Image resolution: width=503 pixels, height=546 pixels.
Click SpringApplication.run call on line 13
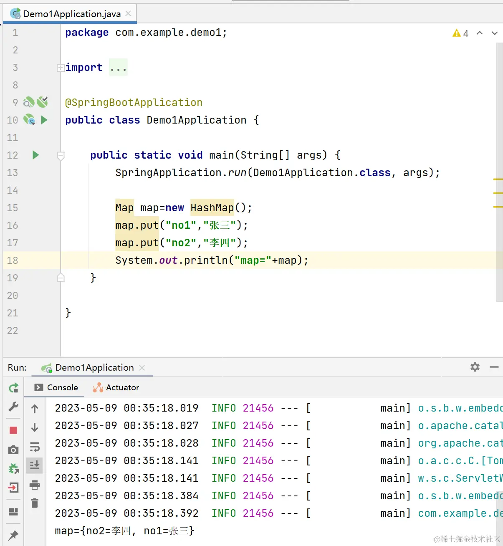click(x=278, y=173)
